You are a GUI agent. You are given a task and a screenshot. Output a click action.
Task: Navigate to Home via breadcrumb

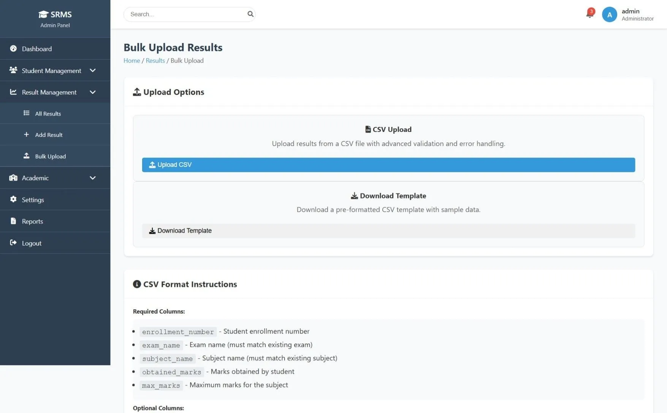tap(132, 60)
